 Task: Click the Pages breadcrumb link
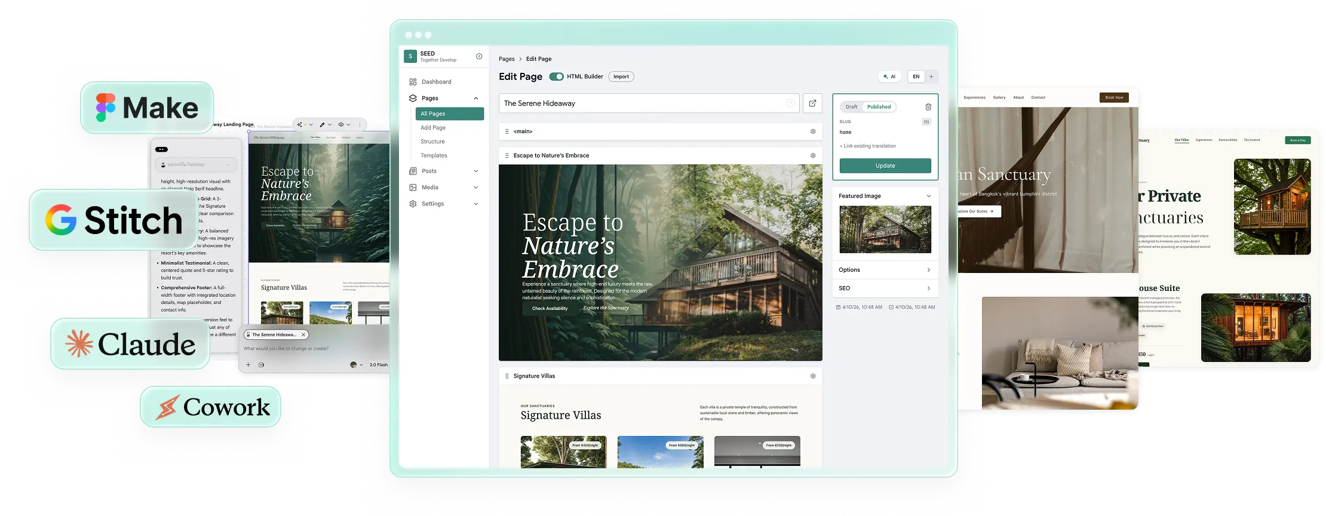[x=507, y=59]
